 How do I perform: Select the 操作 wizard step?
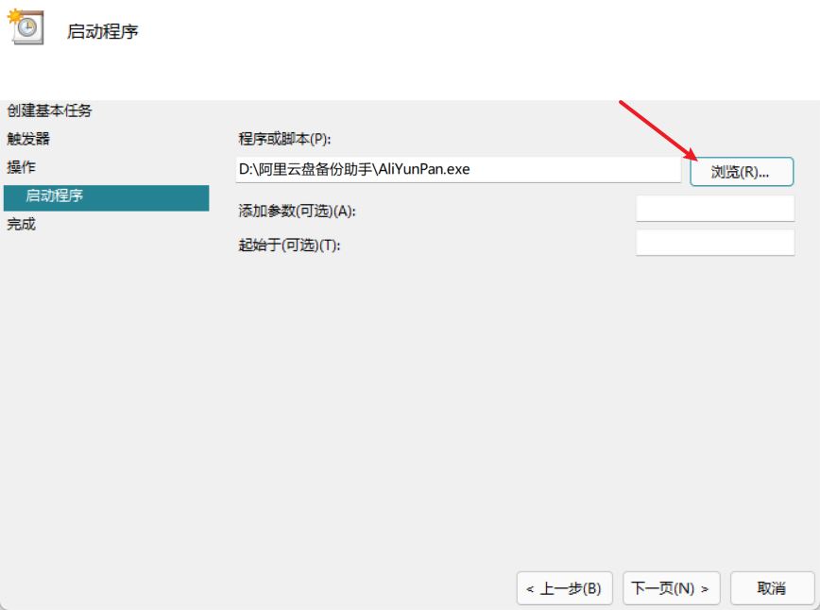click(x=21, y=167)
